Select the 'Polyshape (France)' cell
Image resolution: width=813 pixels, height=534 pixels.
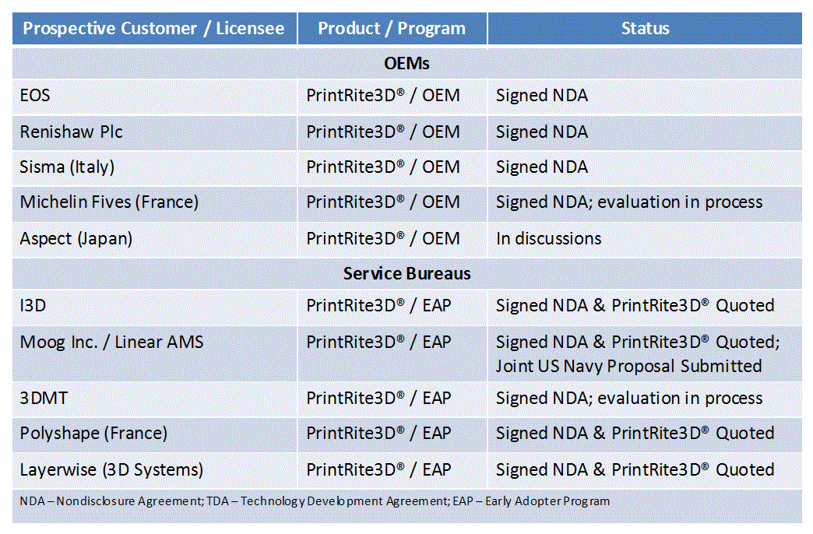click(93, 434)
